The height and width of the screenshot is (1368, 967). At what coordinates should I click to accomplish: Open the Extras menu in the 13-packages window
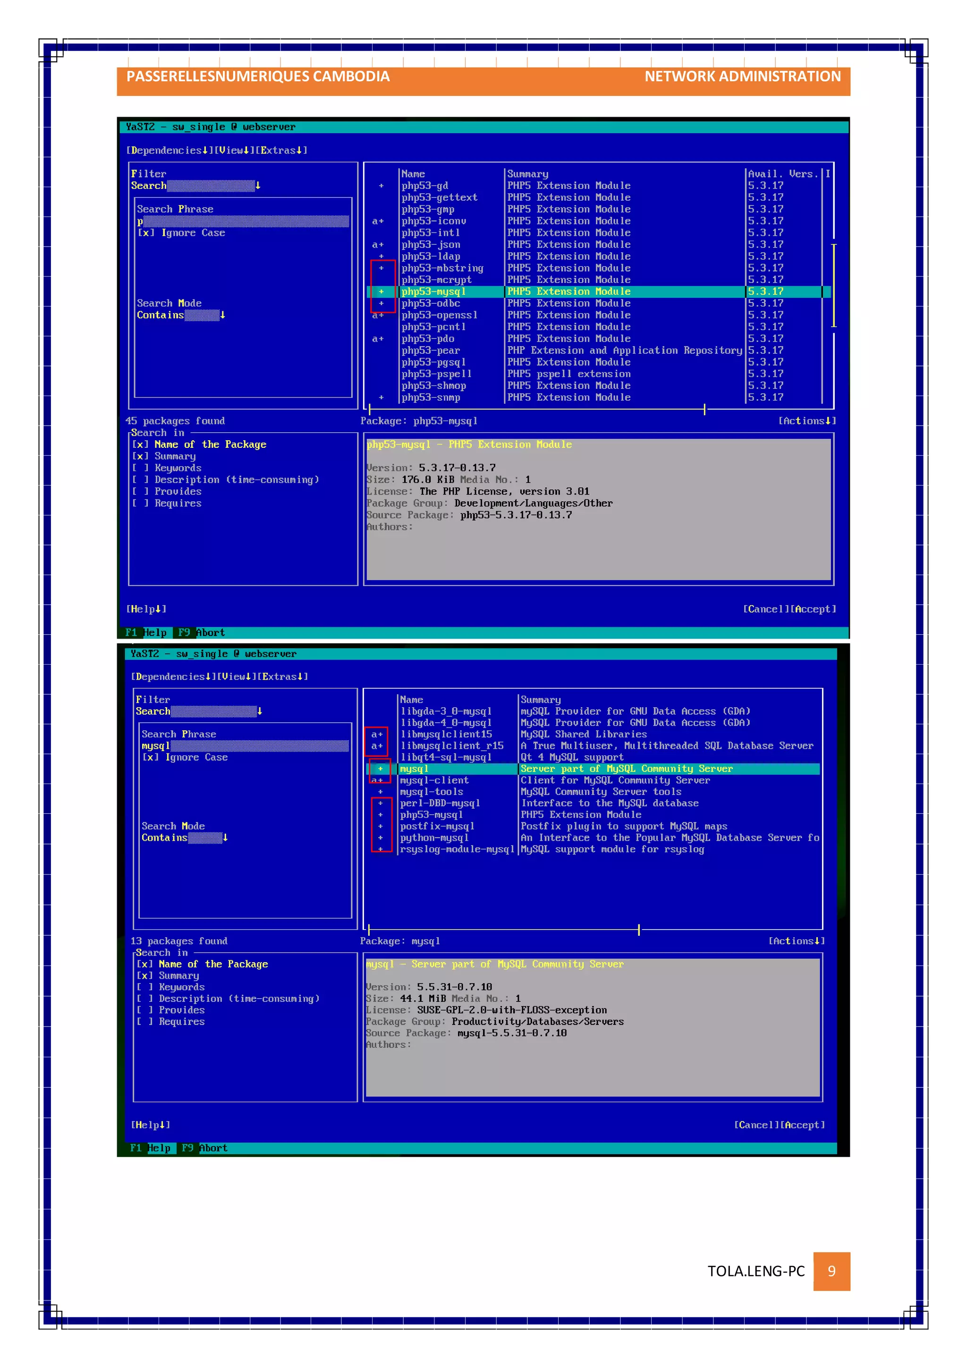(x=283, y=677)
